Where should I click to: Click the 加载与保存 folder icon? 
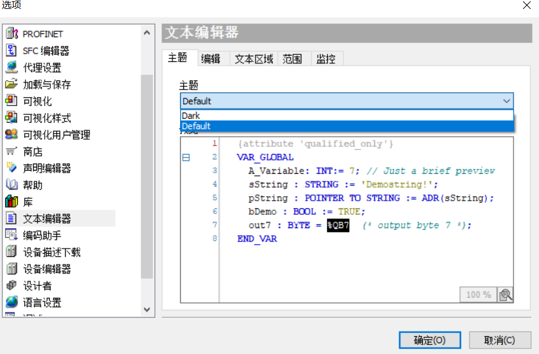coord(11,84)
